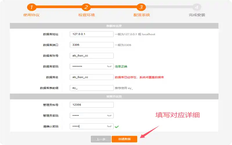Viewport: 232px width, 145px height.
Task: Click the 信息正确 green status text
Action: tap(121, 67)
